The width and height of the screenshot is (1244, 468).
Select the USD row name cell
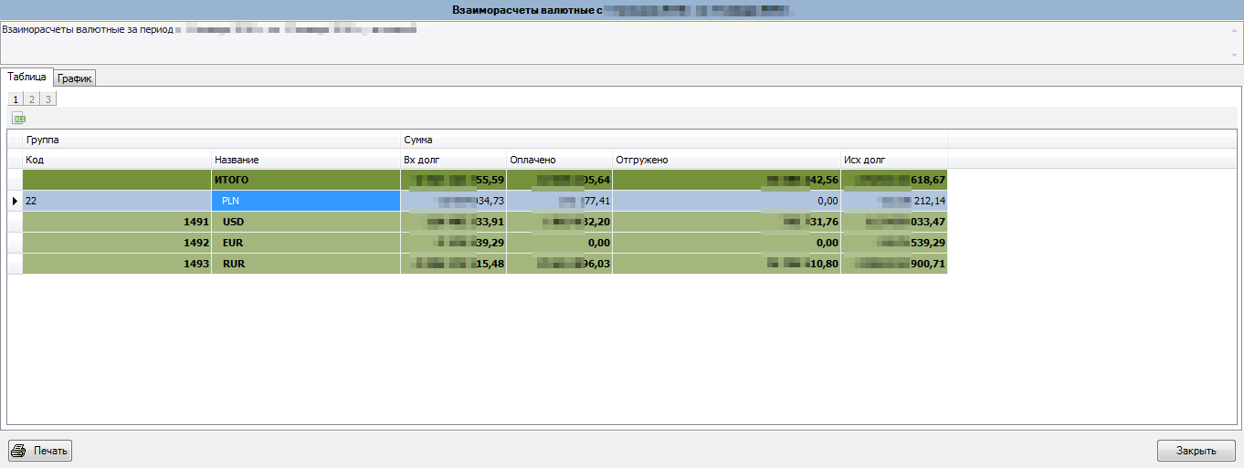pos(305,222)
